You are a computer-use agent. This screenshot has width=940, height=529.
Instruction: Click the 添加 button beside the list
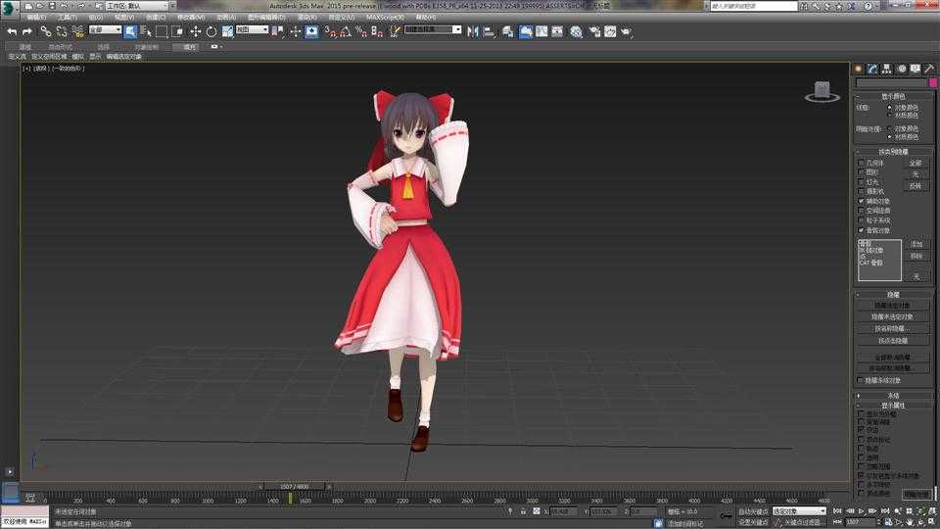click(916, 244)
